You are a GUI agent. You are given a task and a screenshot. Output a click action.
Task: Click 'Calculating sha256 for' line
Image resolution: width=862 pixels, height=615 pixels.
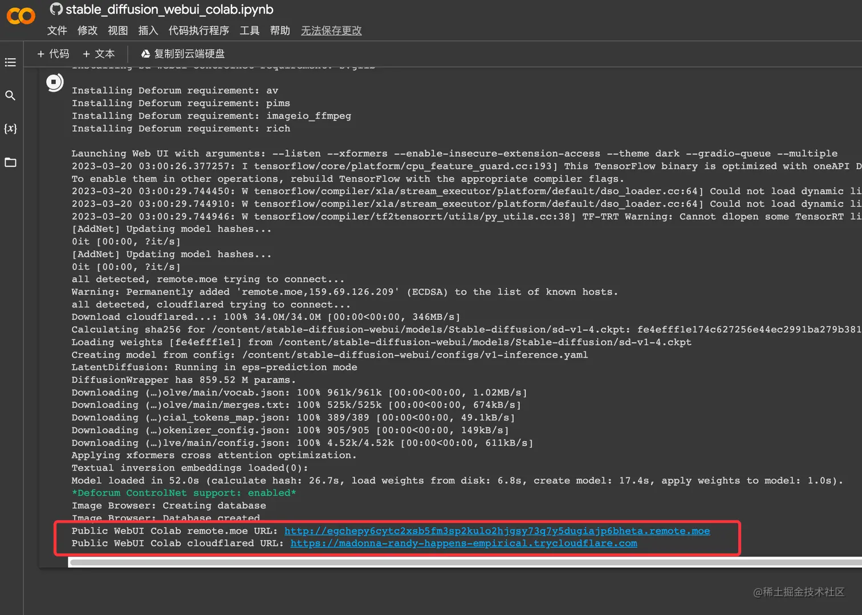click(x=466, y=330)
